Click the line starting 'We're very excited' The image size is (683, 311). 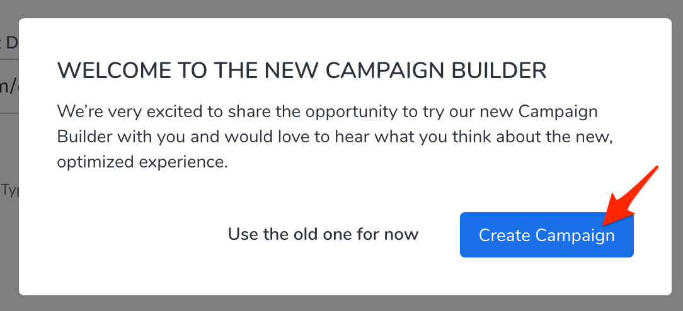tap(327, 113)
